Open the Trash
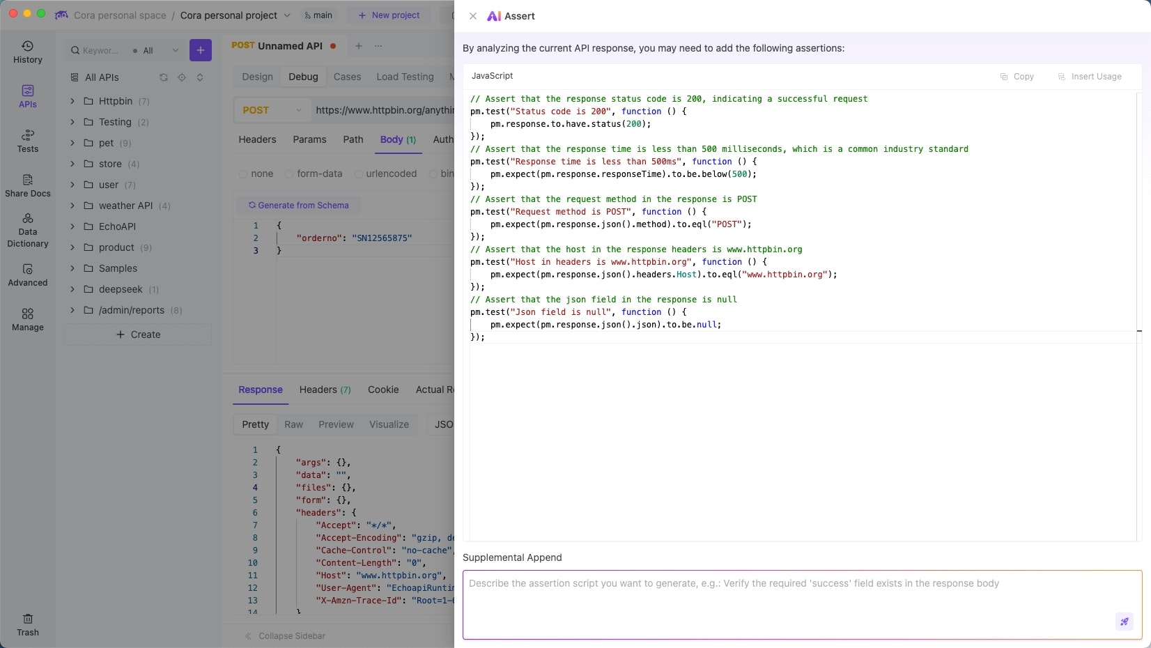Screen dimensions: 1151x648 pyautogui.click(x=28, y=625)
